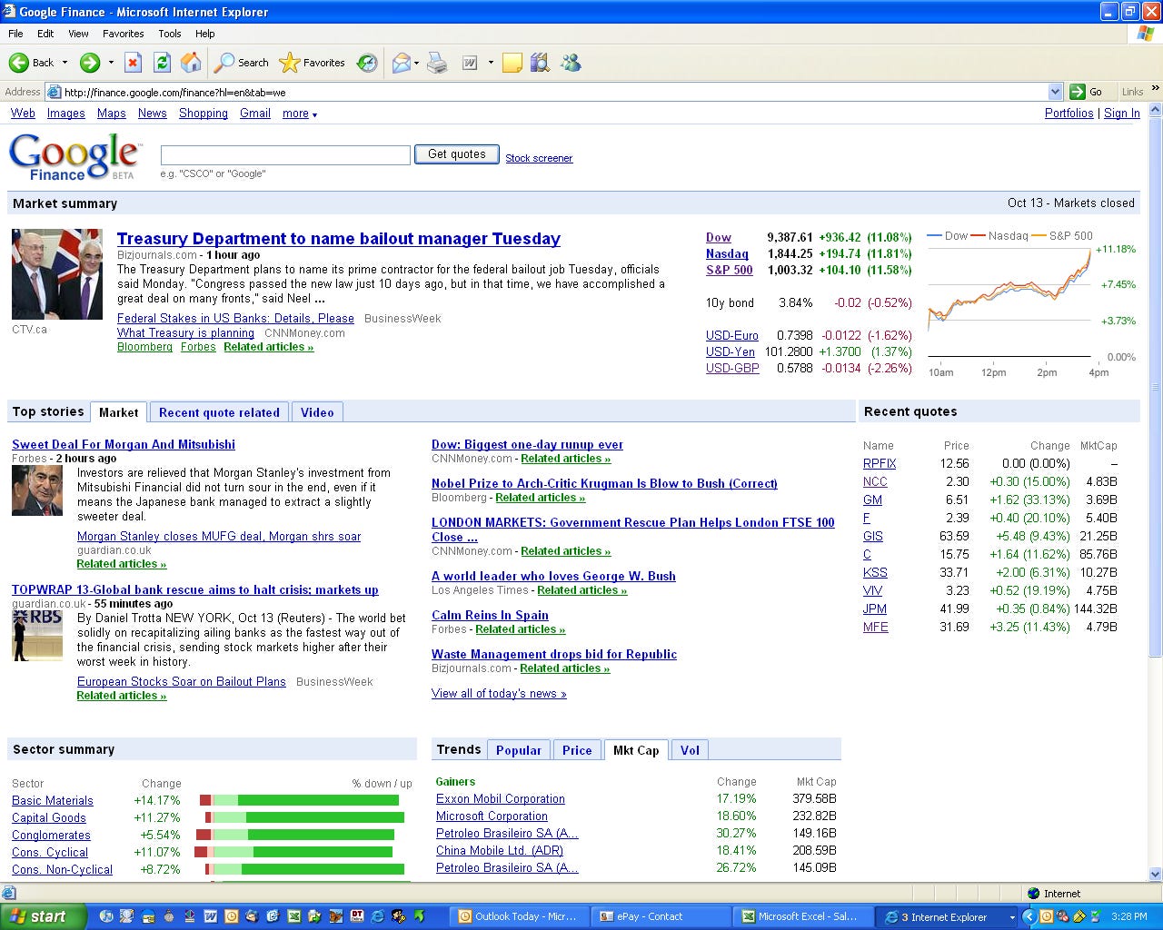Open the Tools menu
This screenshot has height=930, width=1163.
point(170,34)
